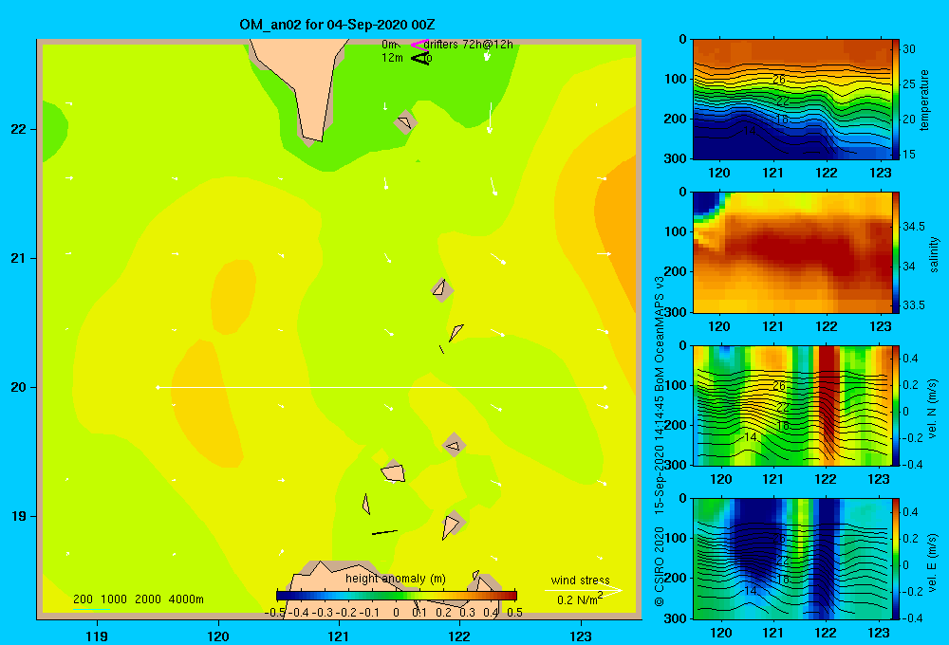
Task: Click the plot title "OM_an02 for 04-Sep-2020 00Z"
Action: tap(337, 25)
